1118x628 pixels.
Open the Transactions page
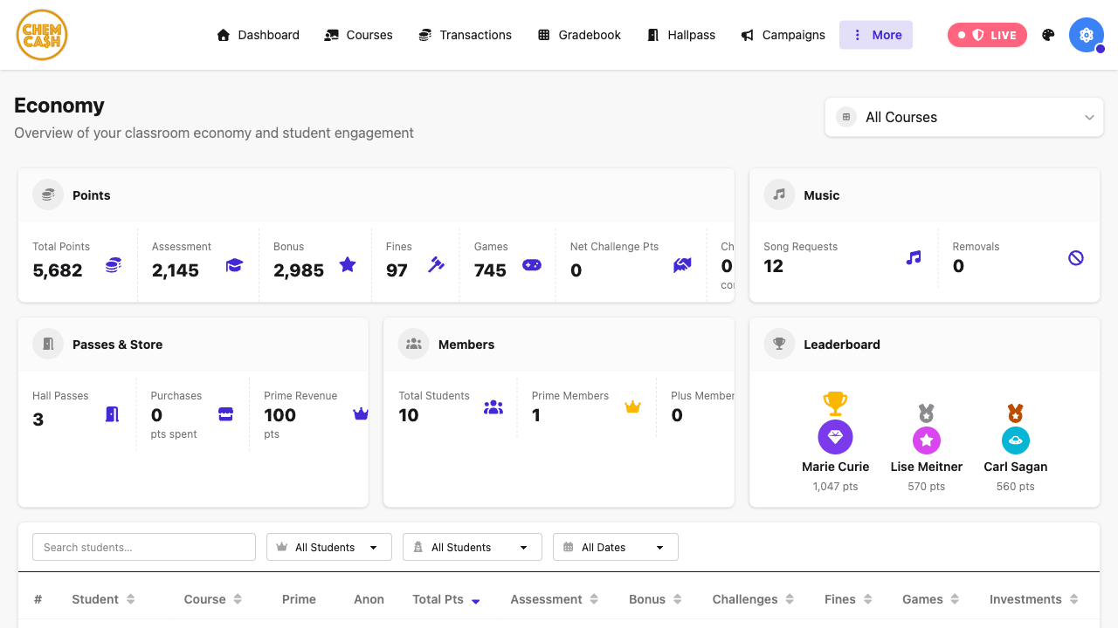pyautogui.click(x=465, y=35)
